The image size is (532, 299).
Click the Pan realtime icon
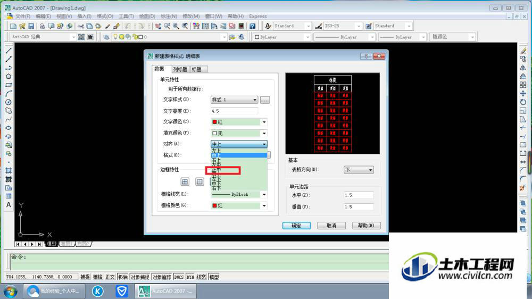tap(158, 26)
